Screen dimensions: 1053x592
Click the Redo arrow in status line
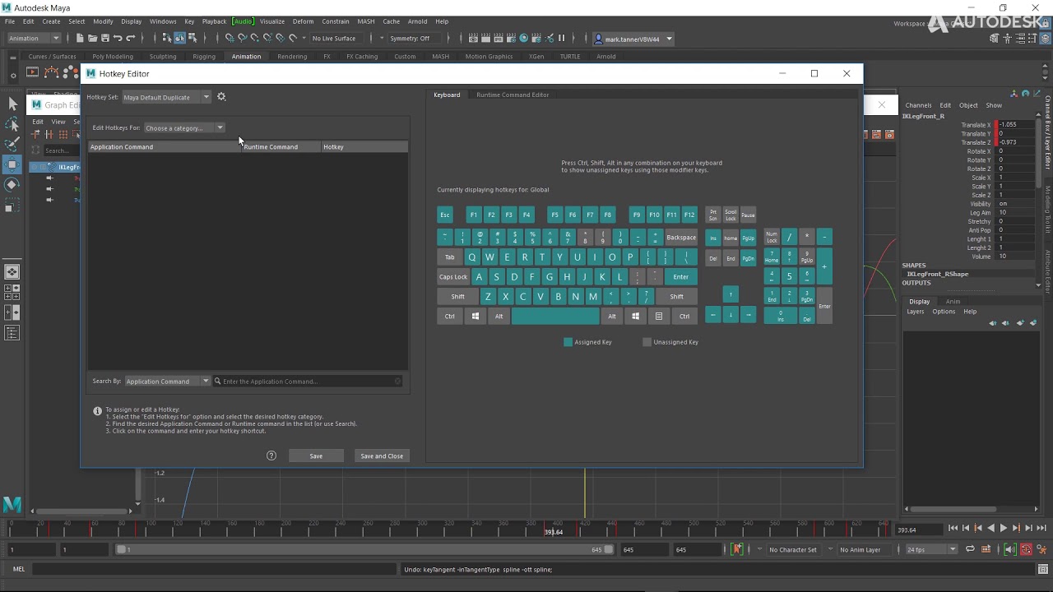point(130,38)
